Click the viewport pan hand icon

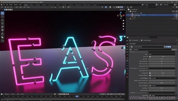pyautogui.click(x=123, y=23)
